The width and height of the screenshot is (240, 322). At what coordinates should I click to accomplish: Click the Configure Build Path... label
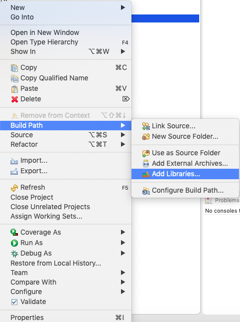pos(188,191)
